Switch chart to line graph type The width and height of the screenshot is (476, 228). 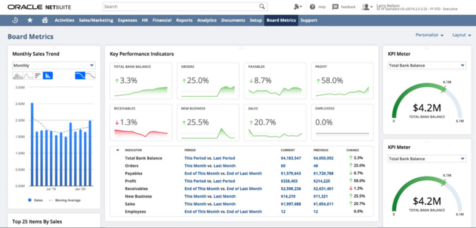click(x=28, y=76)
